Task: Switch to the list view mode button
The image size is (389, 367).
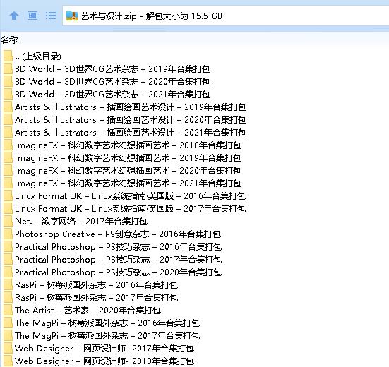Action: pos(51,16)
